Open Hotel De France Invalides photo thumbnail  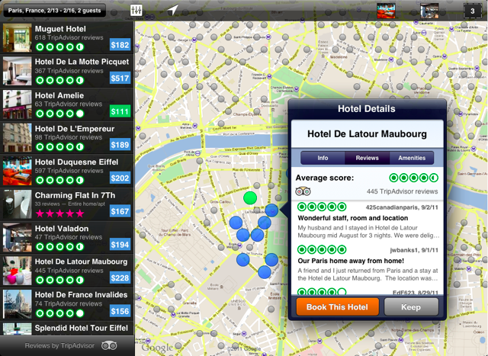click(17, 304)
